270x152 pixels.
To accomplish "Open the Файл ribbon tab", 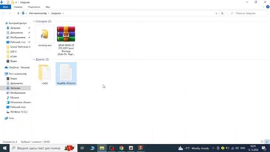I will 5,7.
